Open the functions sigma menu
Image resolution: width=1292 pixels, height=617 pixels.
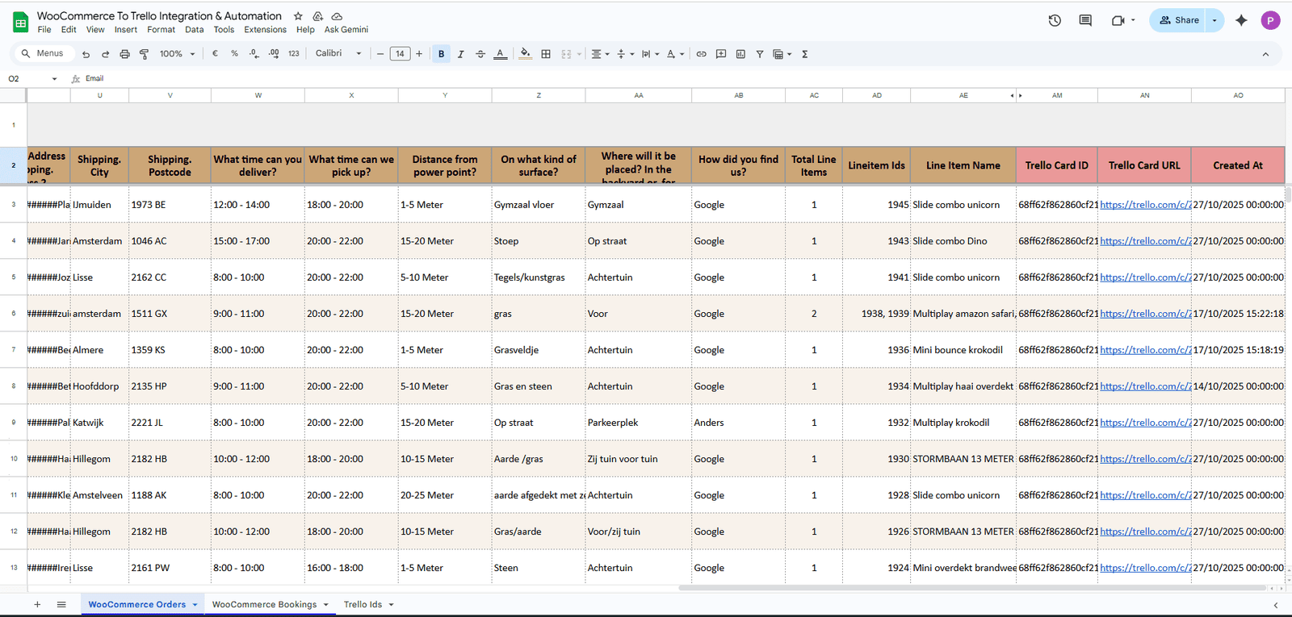(805, 54)
